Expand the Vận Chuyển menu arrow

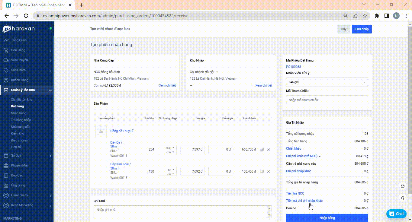tap(50, 60)
